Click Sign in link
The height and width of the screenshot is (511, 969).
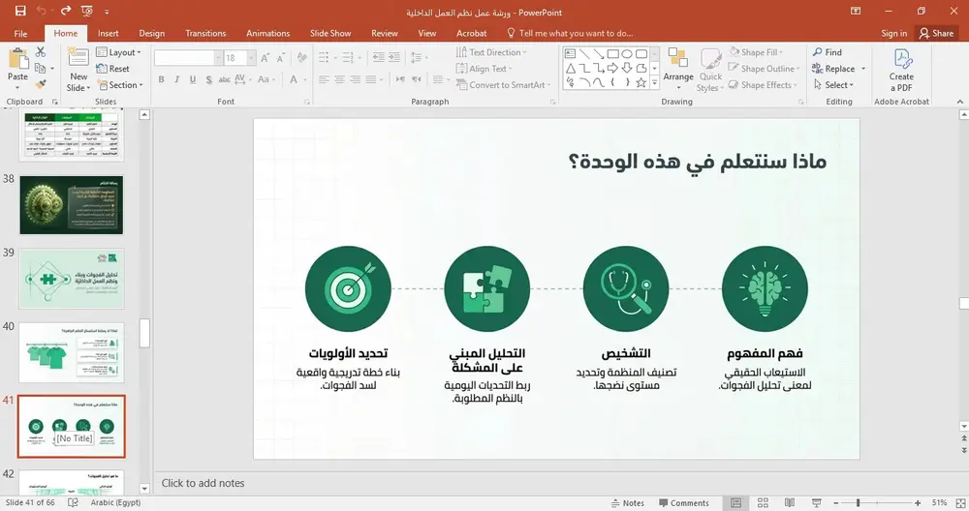point(894,33)
